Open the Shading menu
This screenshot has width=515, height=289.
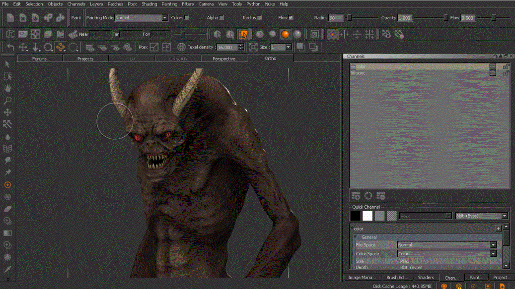149,4
